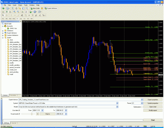Click the Expert properties button

pyautogui.click(x=153, y=100)
